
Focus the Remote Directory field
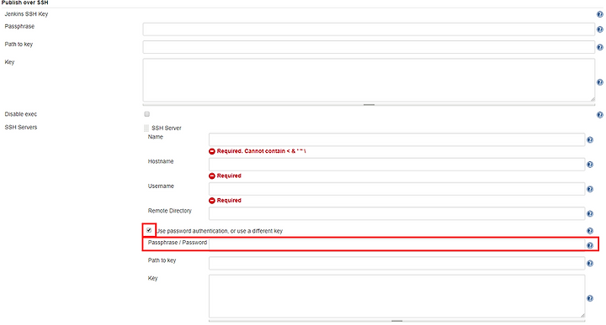[x=397, y=213]
